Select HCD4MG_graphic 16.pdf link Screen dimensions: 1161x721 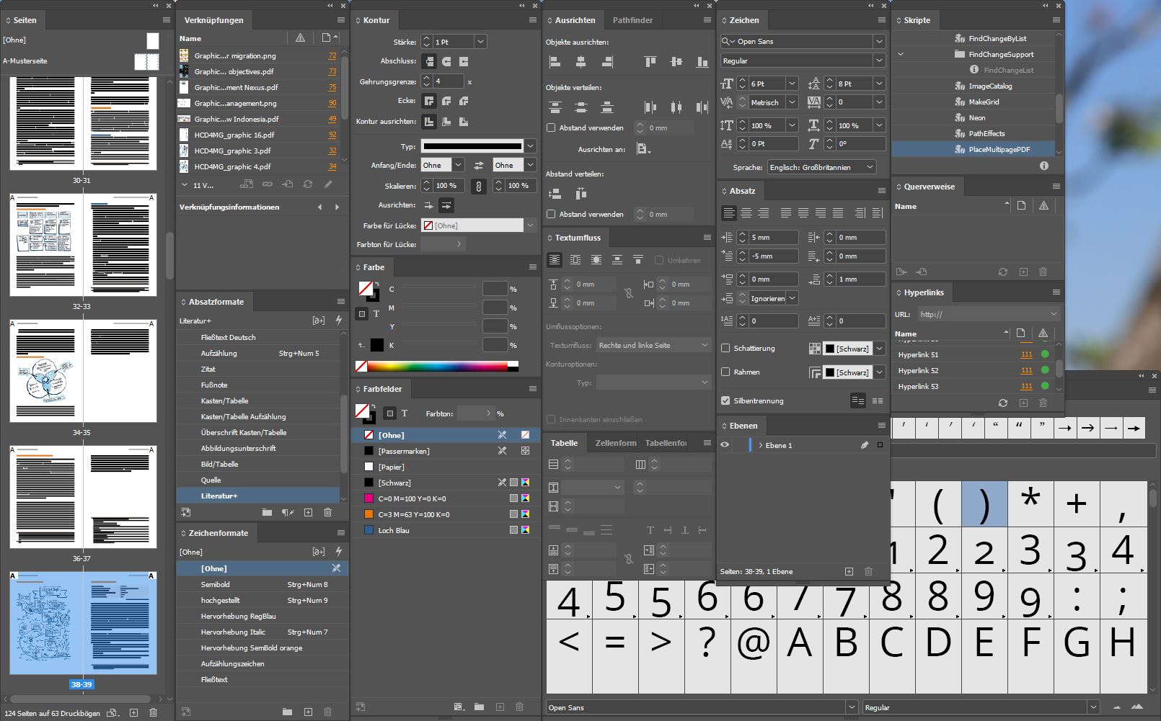click(258, 135)
